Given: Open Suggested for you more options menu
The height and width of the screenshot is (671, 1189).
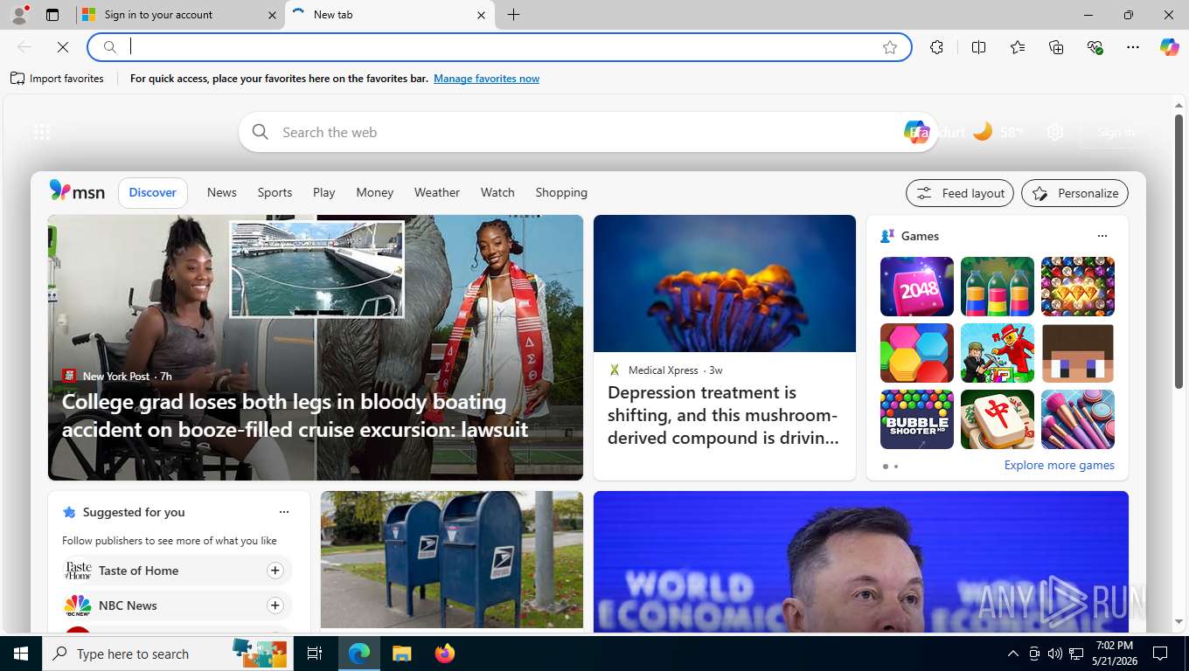Looking at the screenshot, I should click(x=283, y=512).
